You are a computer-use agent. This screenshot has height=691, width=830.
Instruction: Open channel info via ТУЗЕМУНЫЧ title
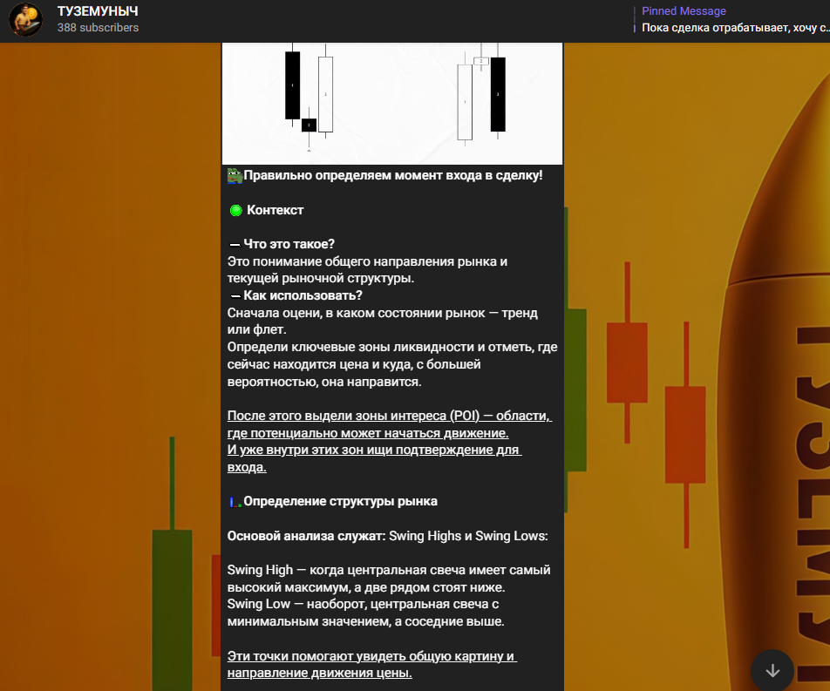click(98, 11)
